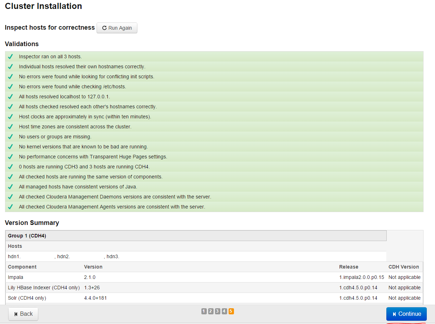435x324 pixels.
Task: Click checkmark for localhost 127.0.0.1 validation
Action: coord(10,97)
